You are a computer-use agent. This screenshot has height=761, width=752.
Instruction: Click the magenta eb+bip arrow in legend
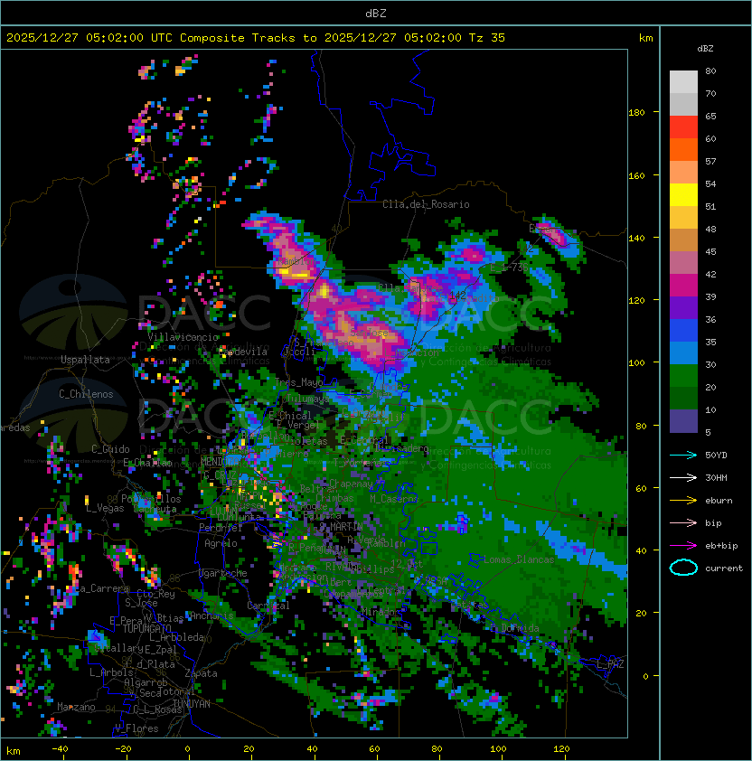[683, 546]
